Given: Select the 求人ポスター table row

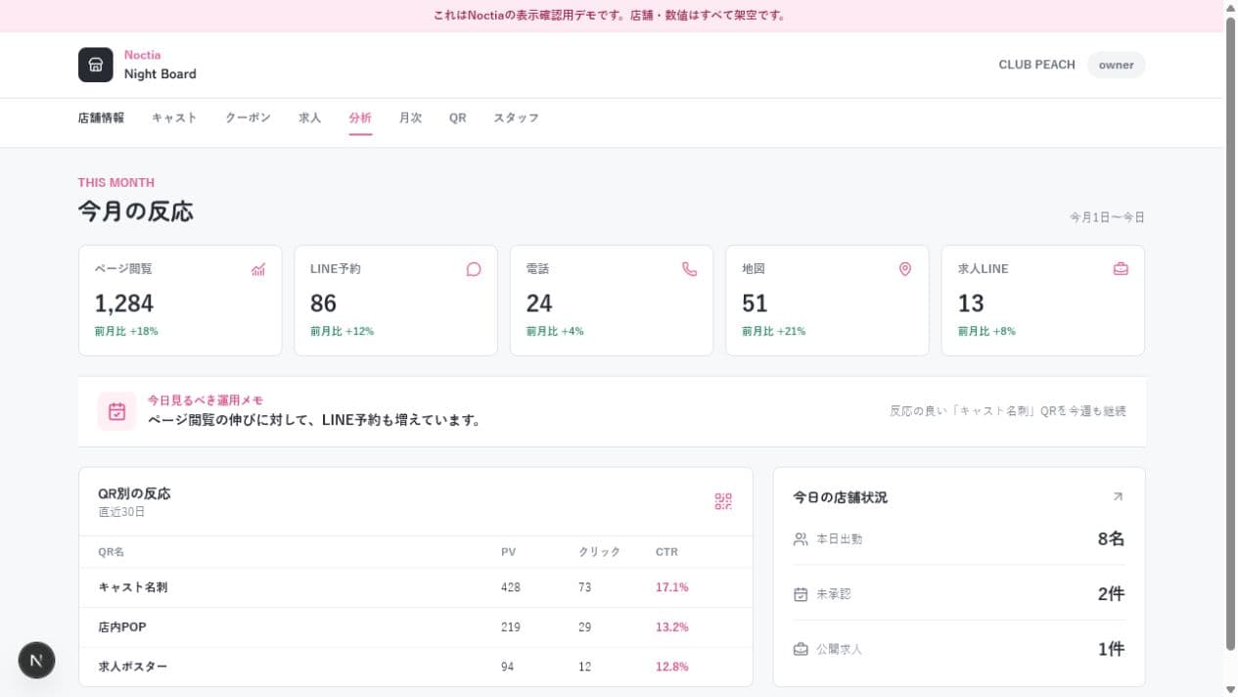Looking at the screenshot, I should tap(416, 667).
